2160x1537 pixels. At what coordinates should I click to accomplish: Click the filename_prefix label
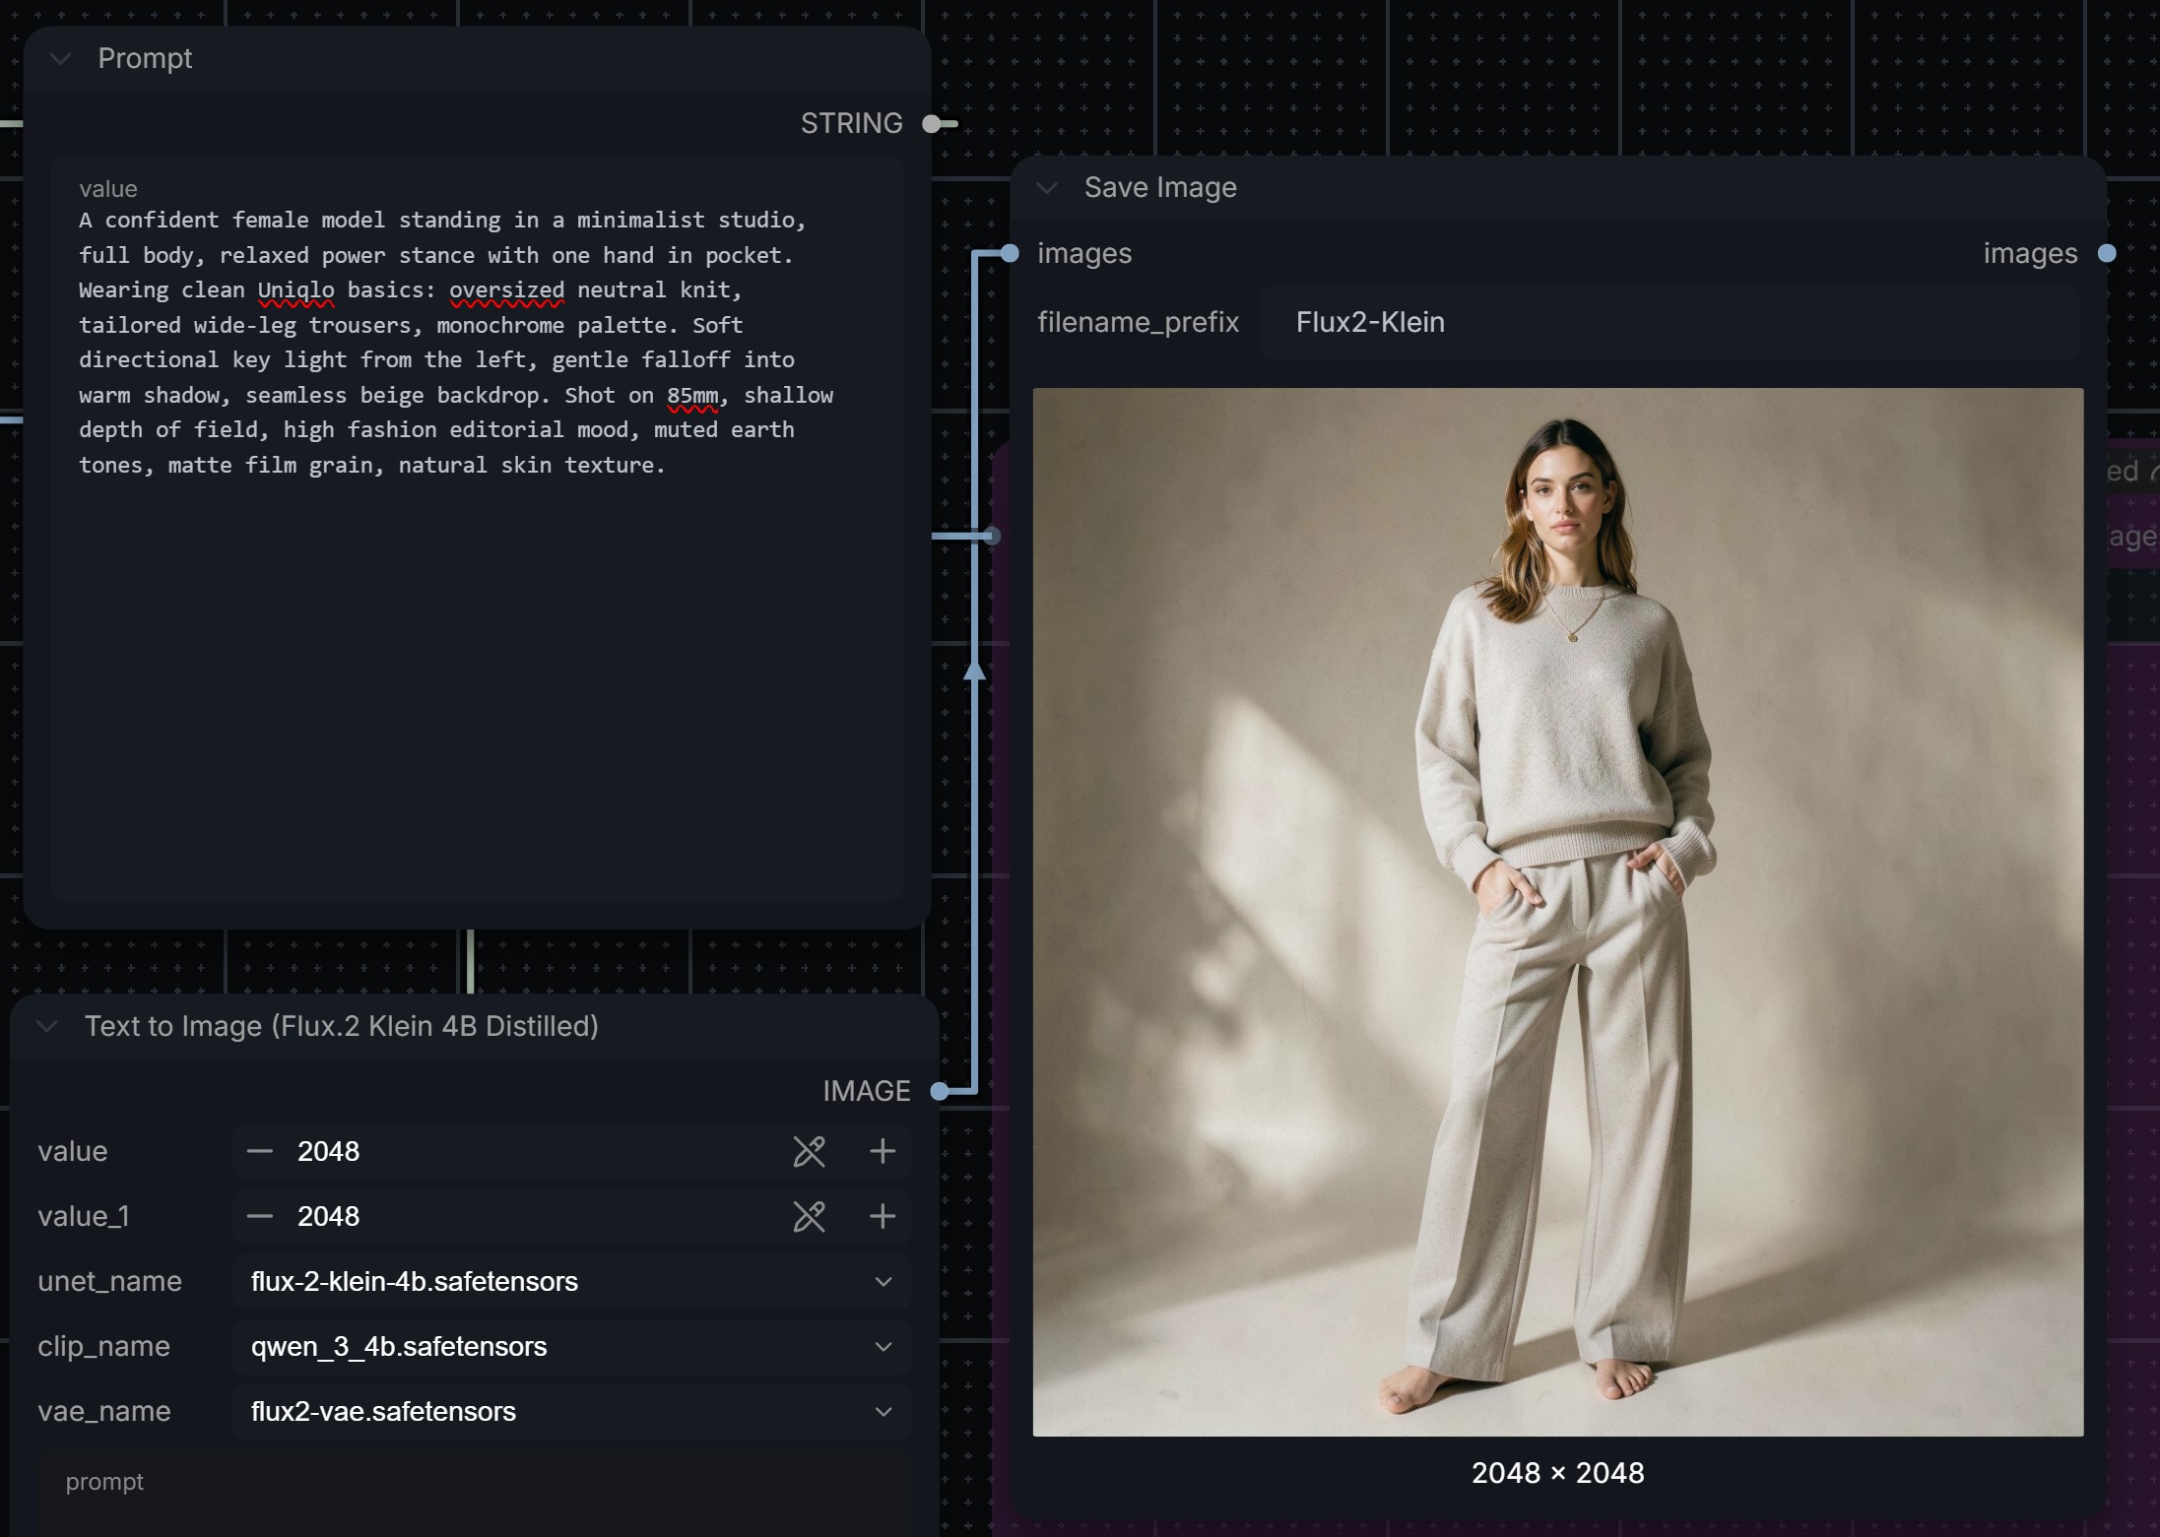coord(1138,322)
